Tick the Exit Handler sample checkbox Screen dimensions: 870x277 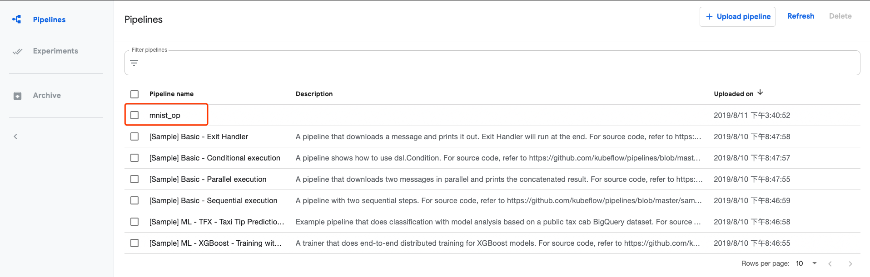(x=134, y=136)
